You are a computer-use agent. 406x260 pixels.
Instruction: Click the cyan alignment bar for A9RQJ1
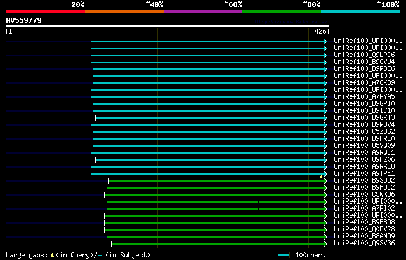coord(207,153)
